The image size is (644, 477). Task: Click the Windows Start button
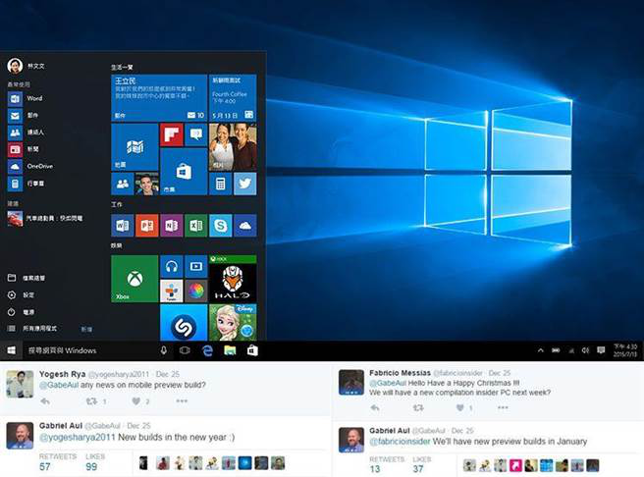[x=12, y=350]
